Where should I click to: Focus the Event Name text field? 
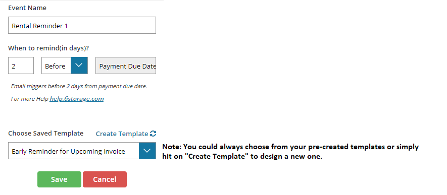pyautogui.click(x=82, y=25)
